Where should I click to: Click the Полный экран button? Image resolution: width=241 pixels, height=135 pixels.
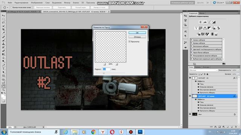81,7
